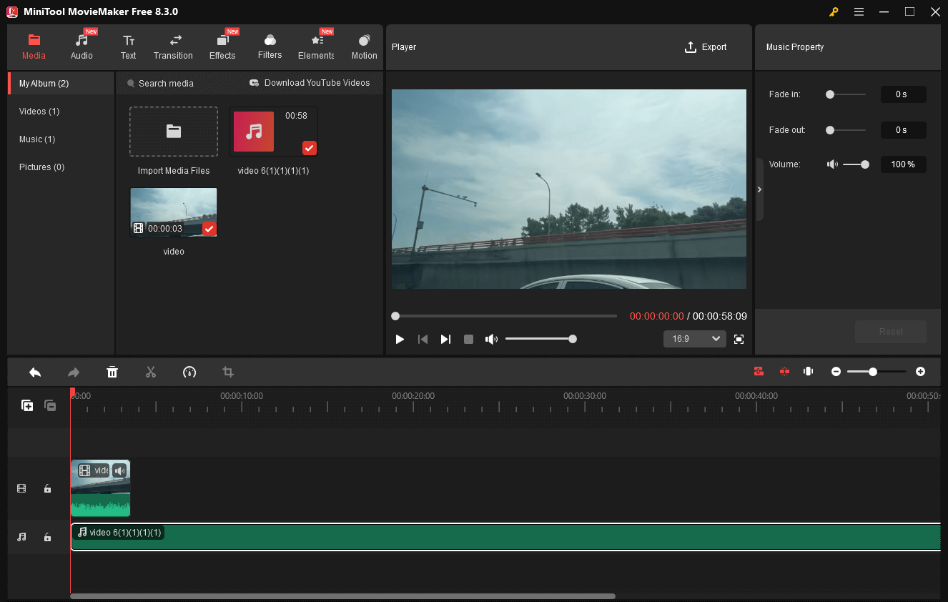Screen dimensions: 948x602
Task: Open the Effects tab
Action: (x=222, y=46)
